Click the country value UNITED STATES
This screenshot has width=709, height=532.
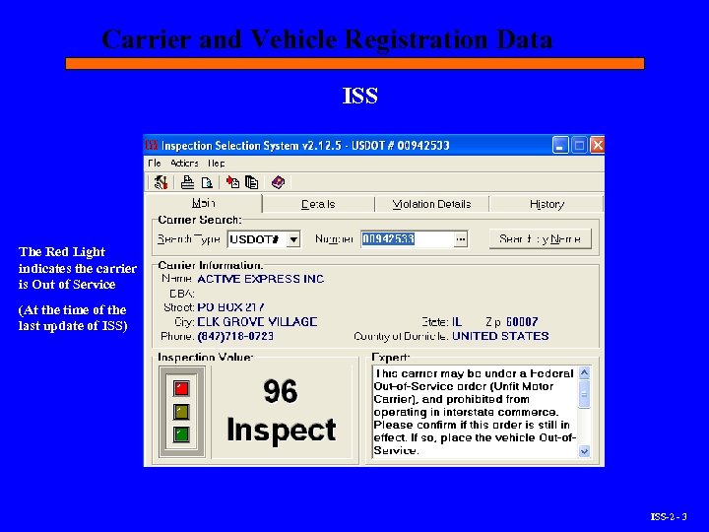point(500,336)
